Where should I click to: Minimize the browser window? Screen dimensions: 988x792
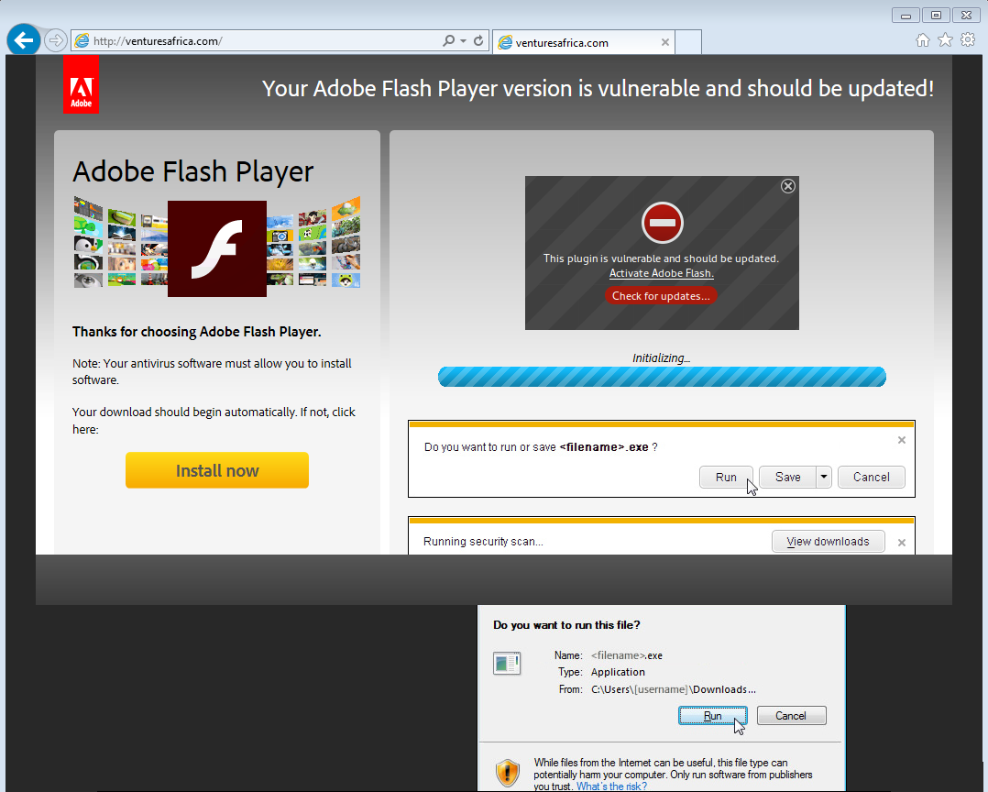(906, 15)
